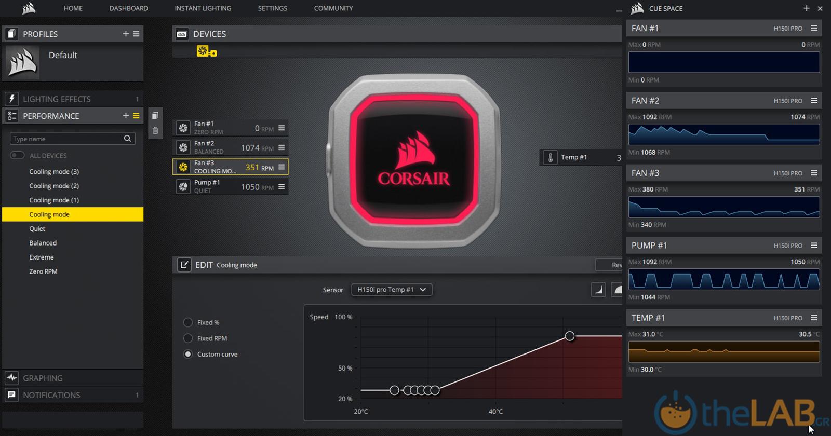Viewport: 831px width, 436px height.
Task: Open the Instant Lighting tab
Action: tap(203, 8)
